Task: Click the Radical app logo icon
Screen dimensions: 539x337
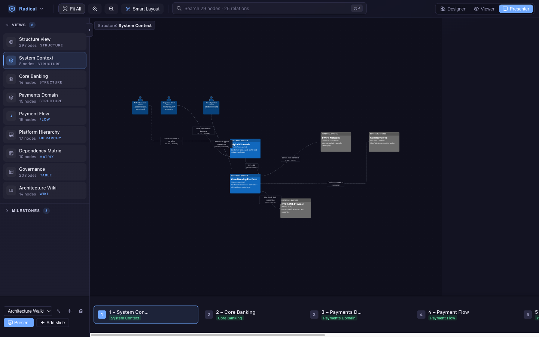Action: 12,9
